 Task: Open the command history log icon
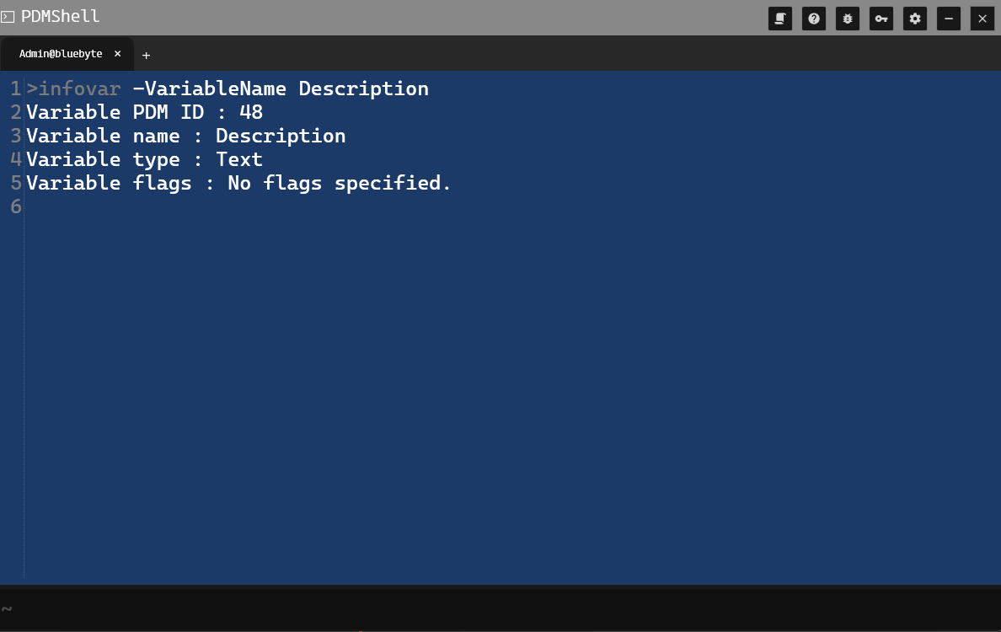tap(780, 18)
